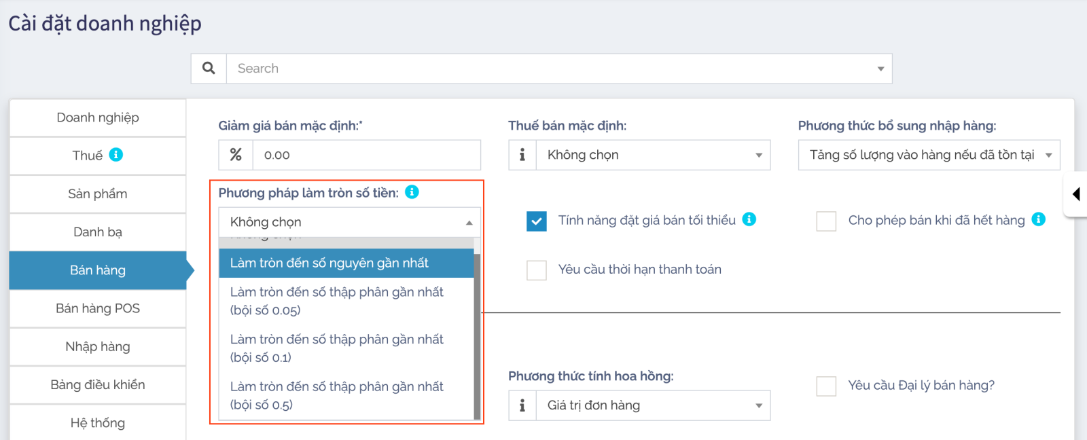1087x440 pixels.
Task: Click the percent icon of Giảm giá bán
Action: tap(236, 155)
